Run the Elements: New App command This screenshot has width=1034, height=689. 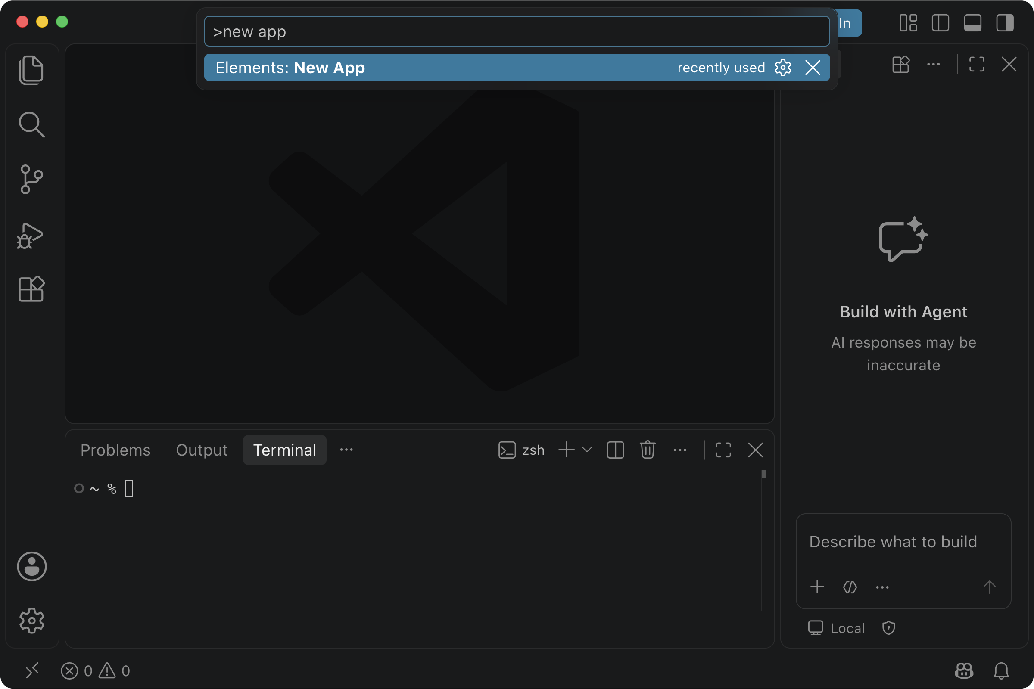(x=517, y=68)
